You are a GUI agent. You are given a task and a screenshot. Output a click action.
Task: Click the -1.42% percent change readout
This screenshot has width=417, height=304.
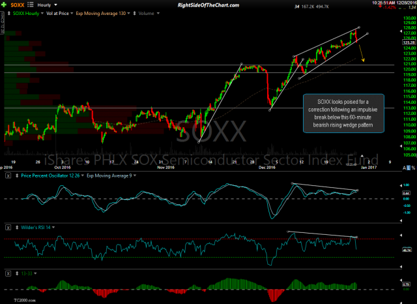click(x=389, y=7)
